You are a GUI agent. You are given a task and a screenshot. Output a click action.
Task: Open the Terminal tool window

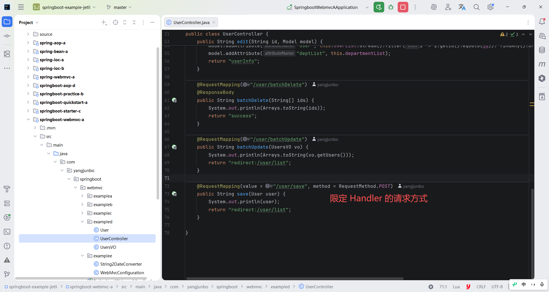[x=7, y=232]
